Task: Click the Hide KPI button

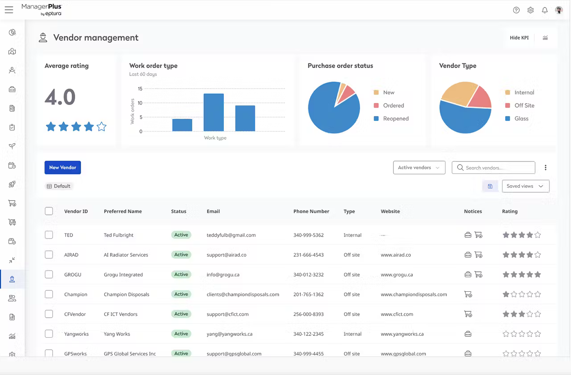Action: (519, 38)
